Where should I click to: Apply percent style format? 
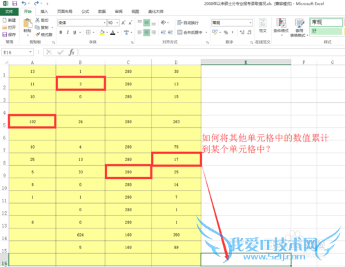[226, 32]
